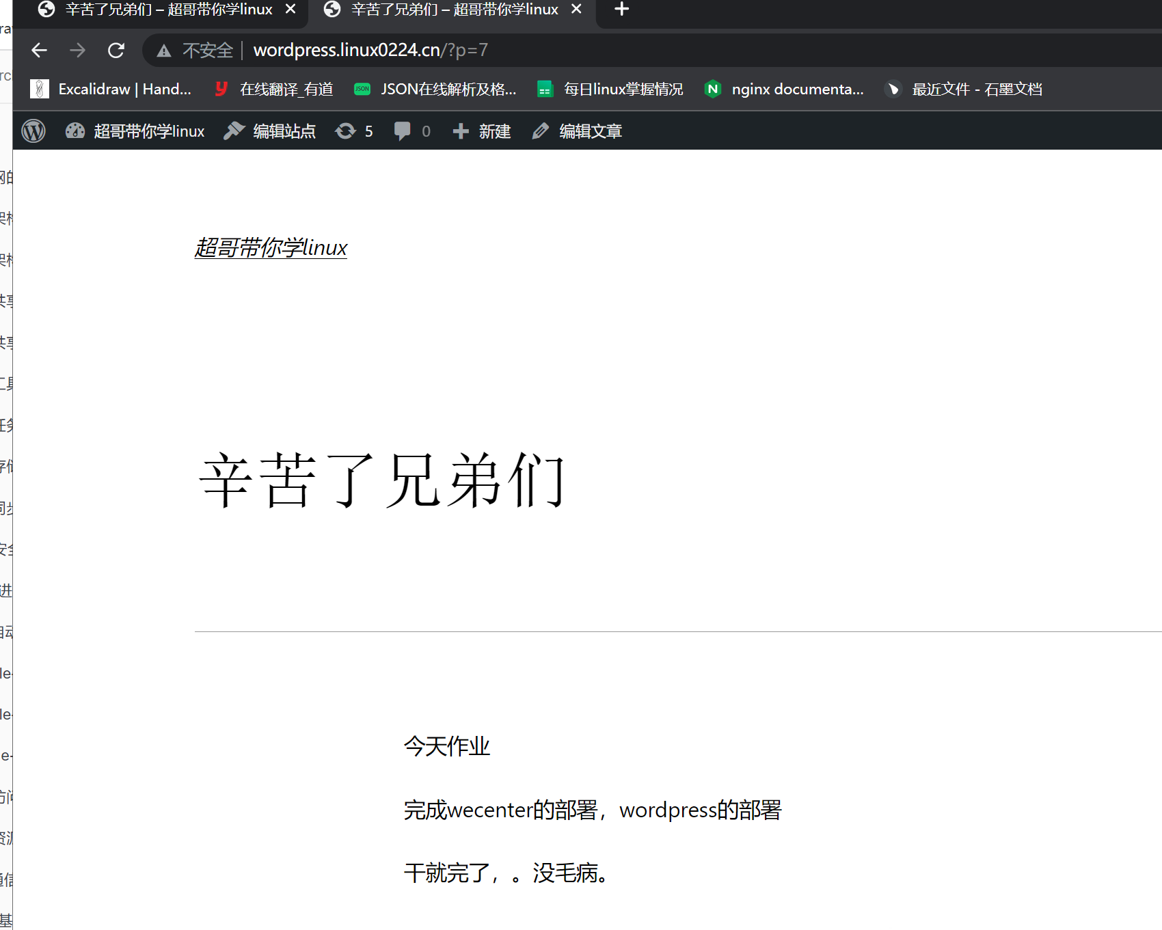Screen dimensions: 1162x930
Task: Open the comments bubble icon in admin bar
Action: coord(403,131)
